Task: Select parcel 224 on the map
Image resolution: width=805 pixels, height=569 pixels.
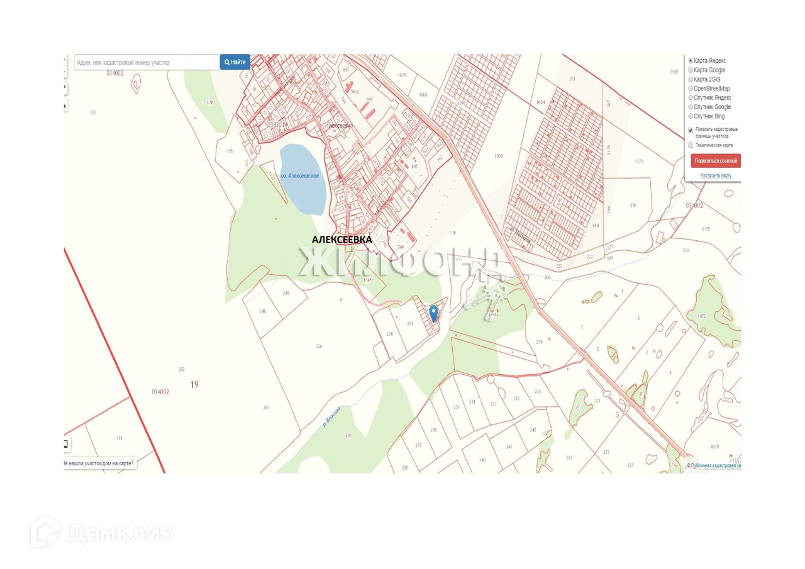Action: click(x=538, y=391)
